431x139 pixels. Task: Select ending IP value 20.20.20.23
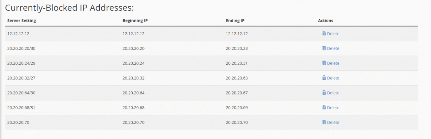(x=237, y=48)
